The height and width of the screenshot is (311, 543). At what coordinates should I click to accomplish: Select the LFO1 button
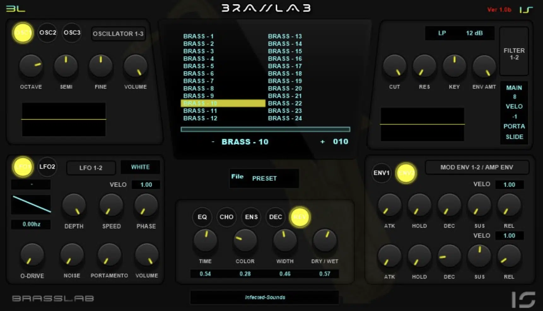point(23,167)
